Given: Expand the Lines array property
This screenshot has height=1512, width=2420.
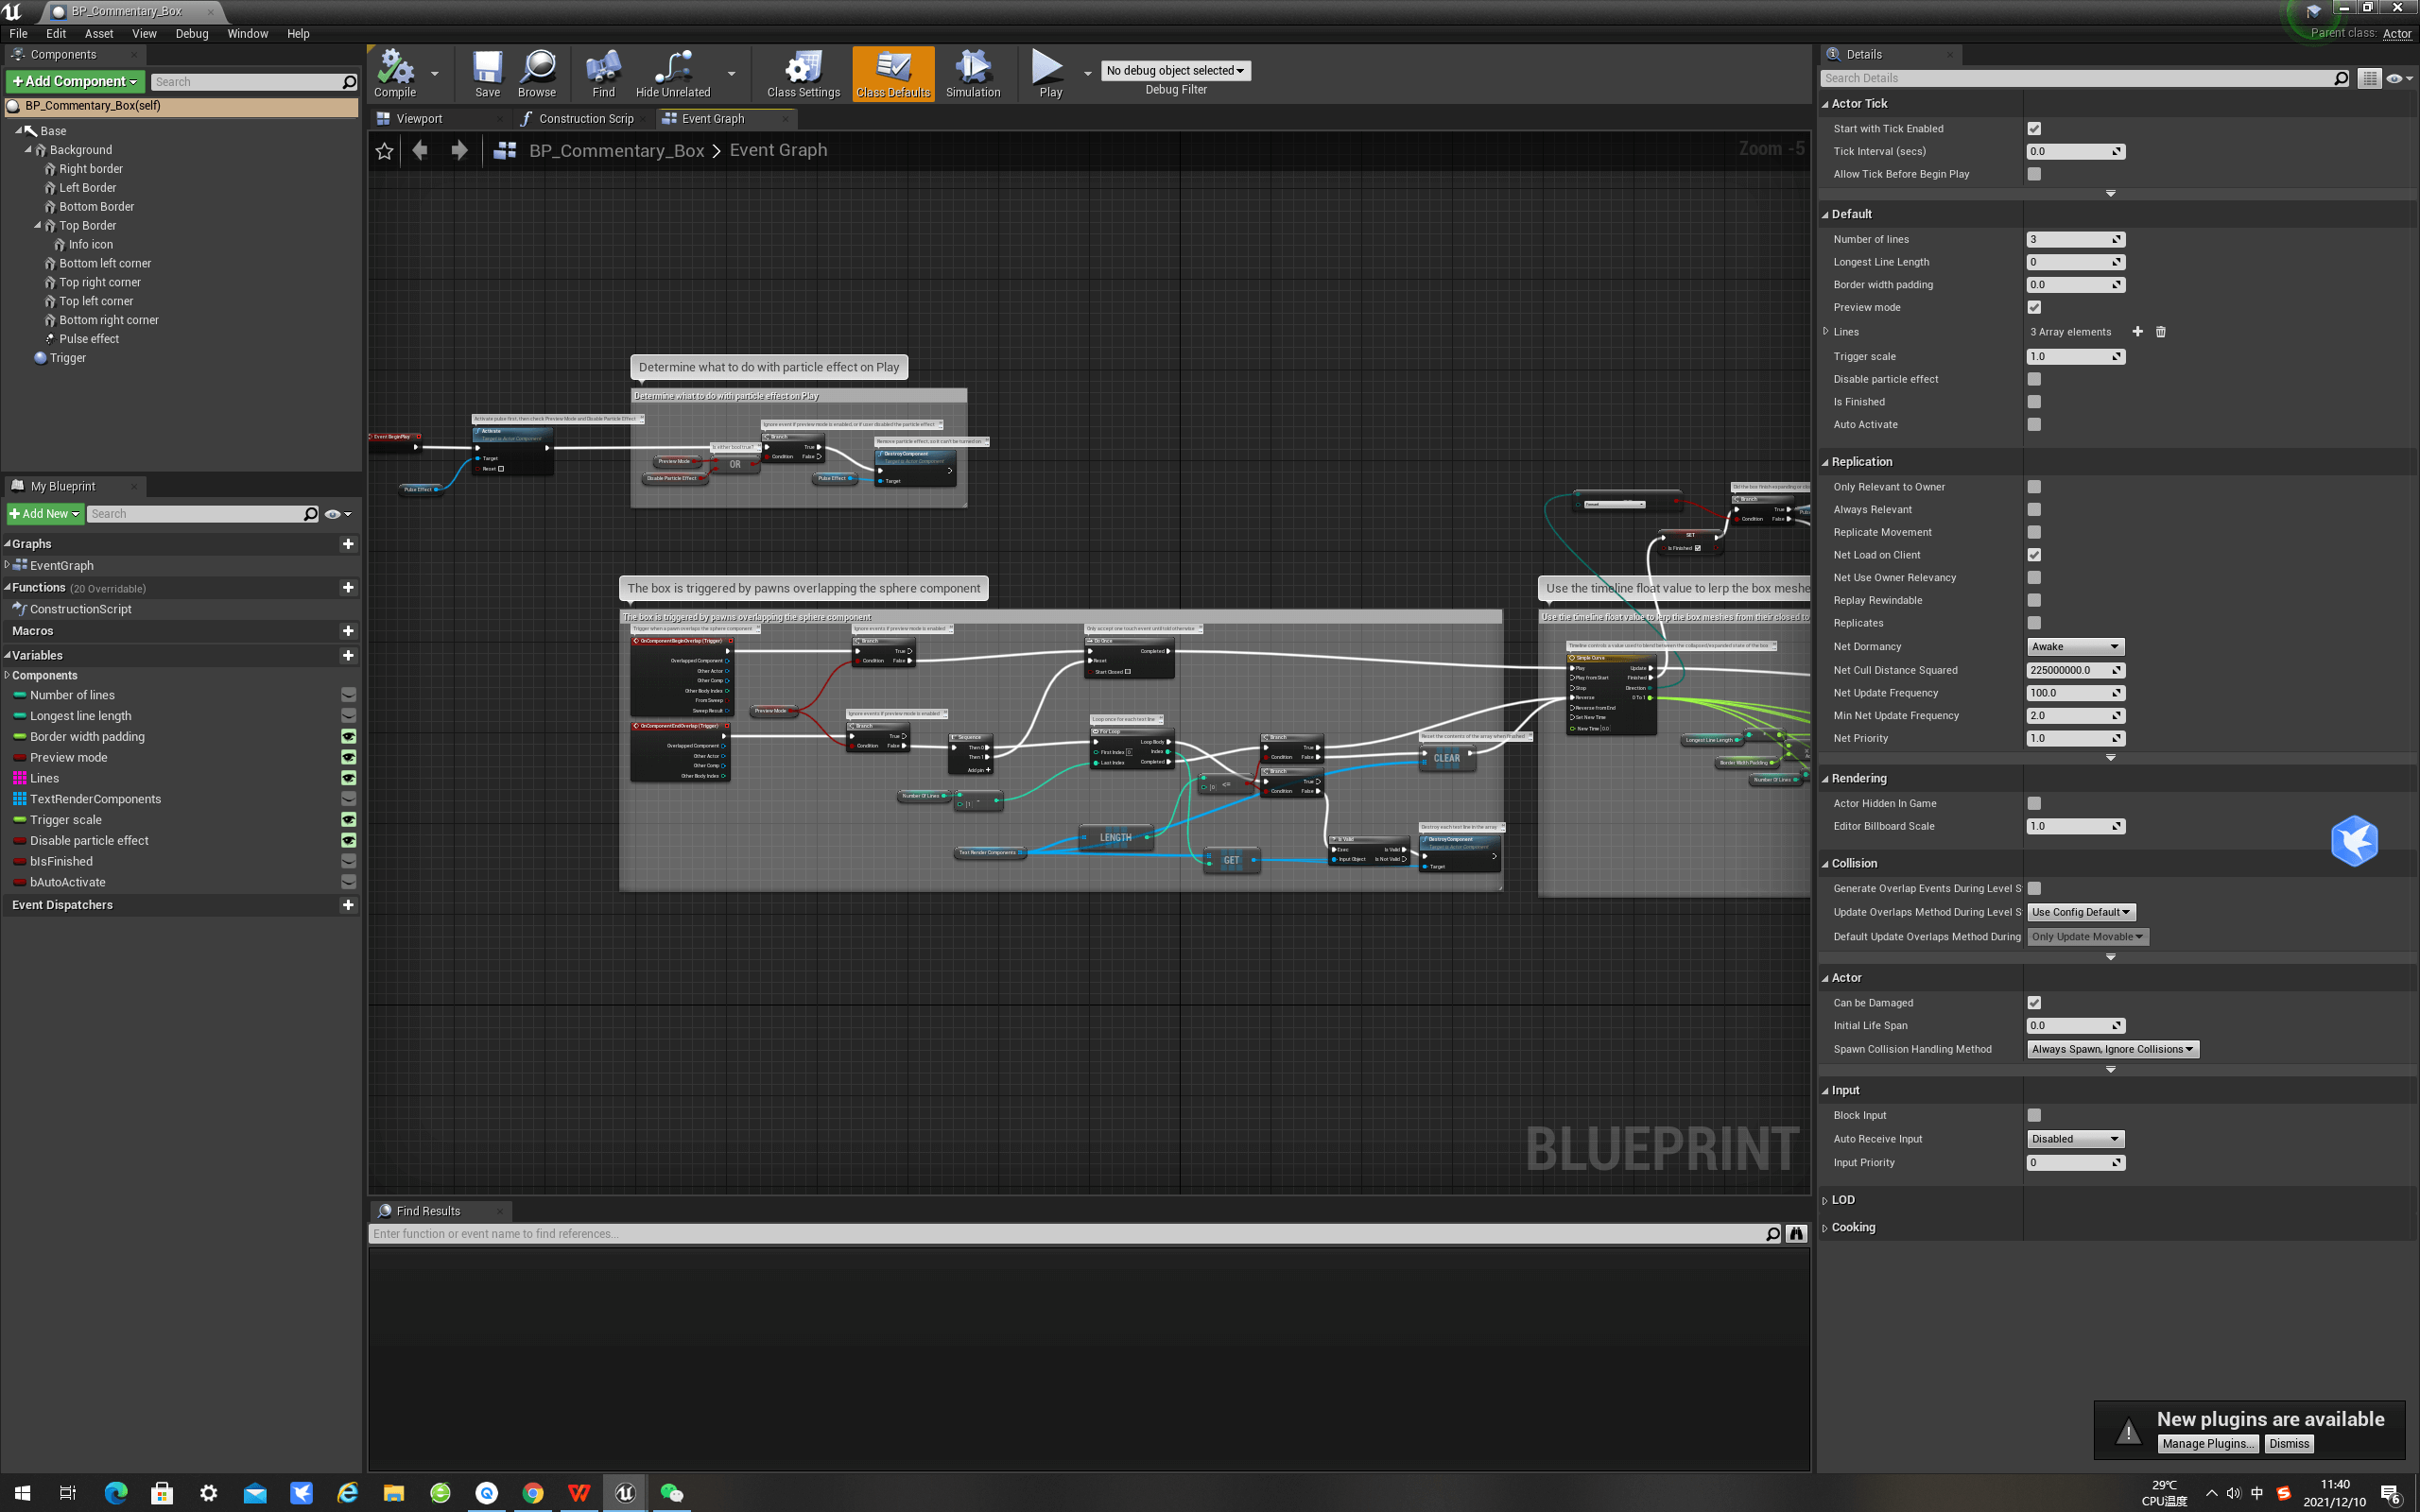Looking at the screenshot, I should point(1826,332).
